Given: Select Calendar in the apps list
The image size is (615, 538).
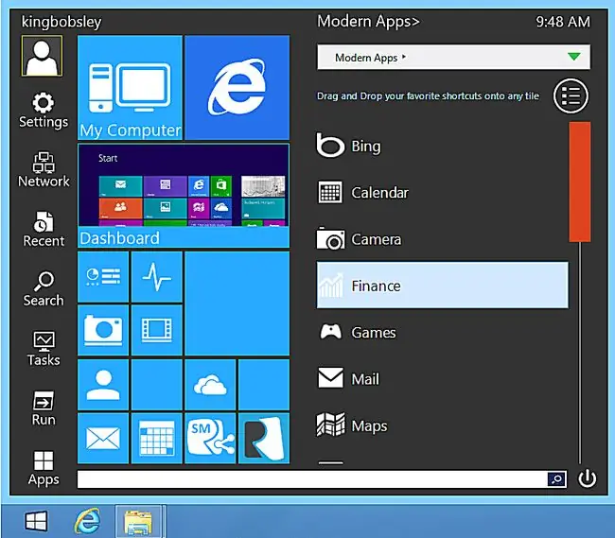Looking at the screenshot, I should point(442,192).
